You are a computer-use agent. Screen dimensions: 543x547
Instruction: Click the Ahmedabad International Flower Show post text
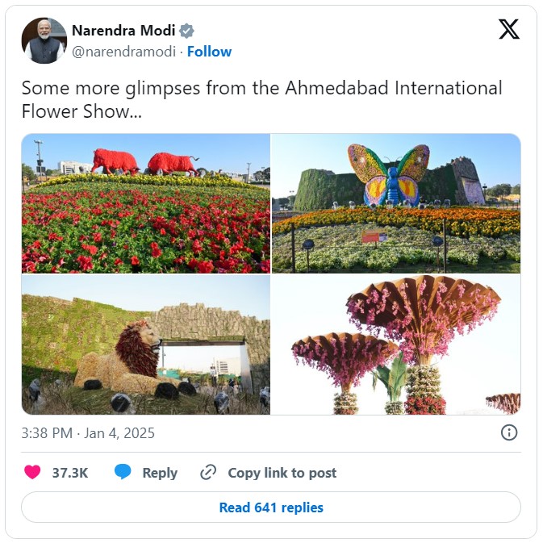pos(261,99)
